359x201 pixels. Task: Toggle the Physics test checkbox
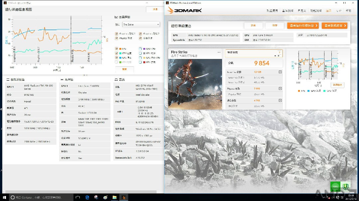117,38
